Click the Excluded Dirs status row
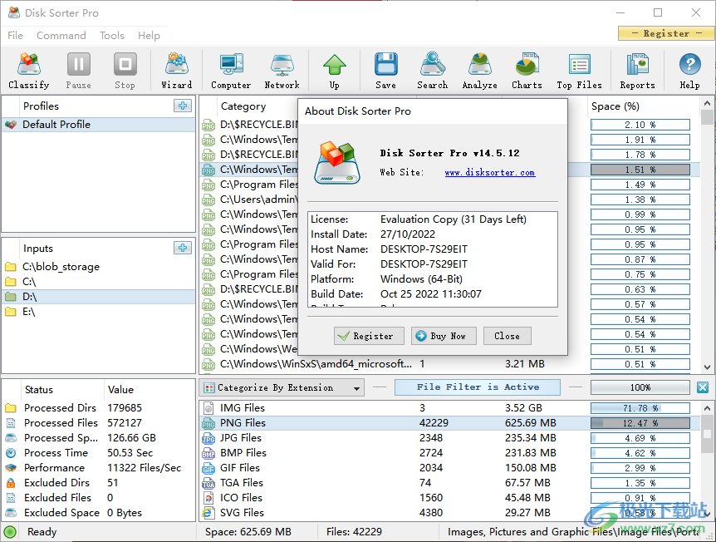 click(99, 483)
